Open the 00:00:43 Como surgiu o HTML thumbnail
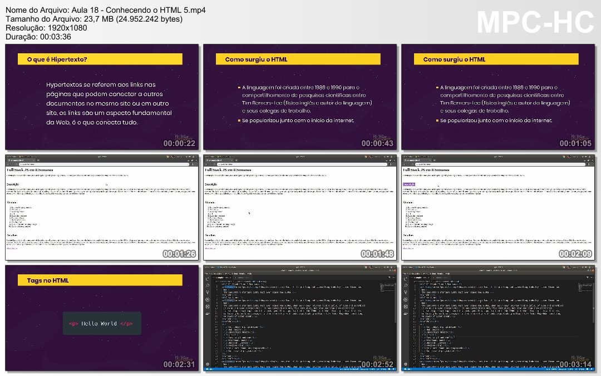The height and width of the screenshot is (376, 601). tap(300, 97)
